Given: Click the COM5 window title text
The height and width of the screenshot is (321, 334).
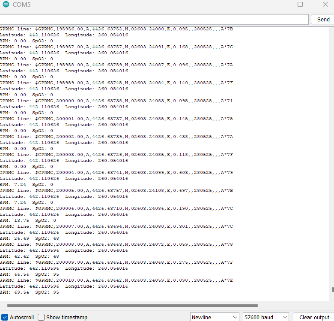Looking at the screenshot, I should point(21,4).
